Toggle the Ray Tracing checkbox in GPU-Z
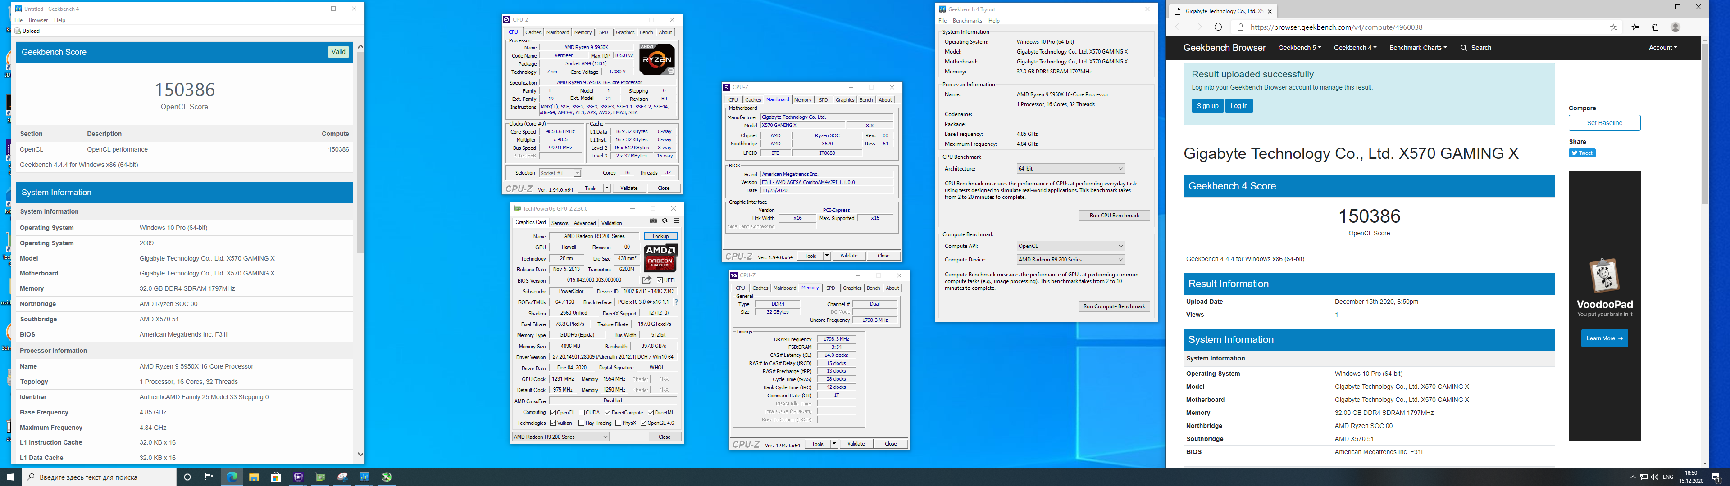Viewport: 1730px width, 486px height. coord(582,423)
